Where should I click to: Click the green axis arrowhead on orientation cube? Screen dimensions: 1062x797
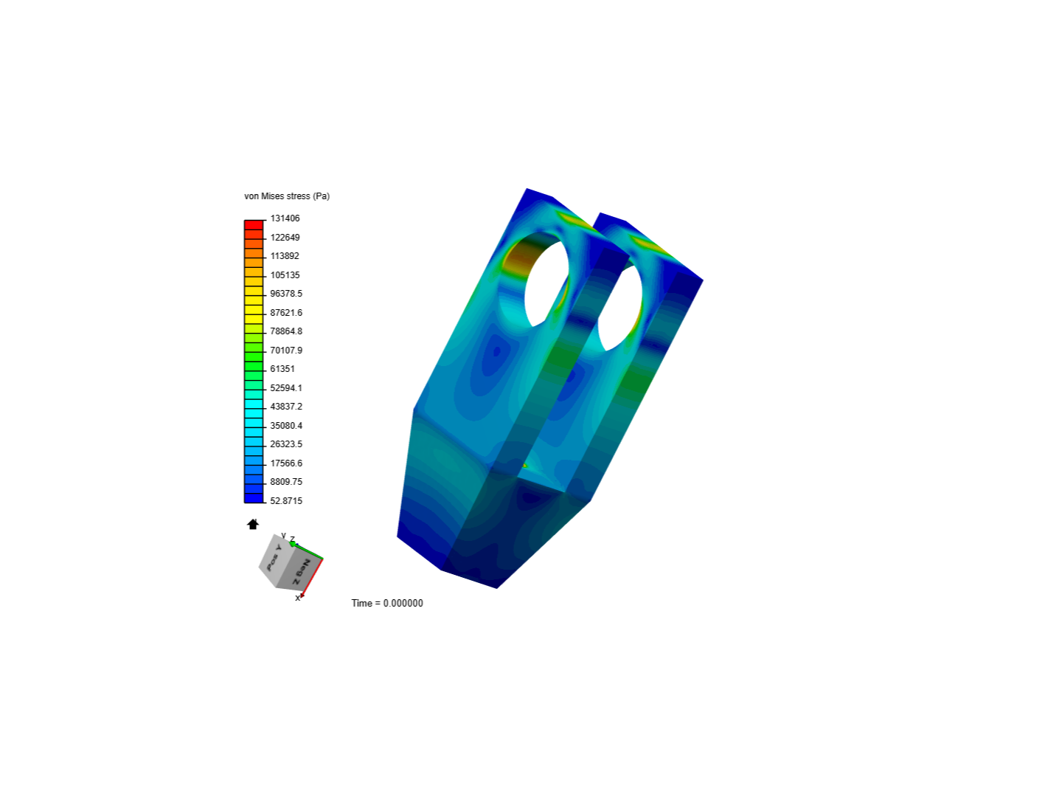pos(293,545)
